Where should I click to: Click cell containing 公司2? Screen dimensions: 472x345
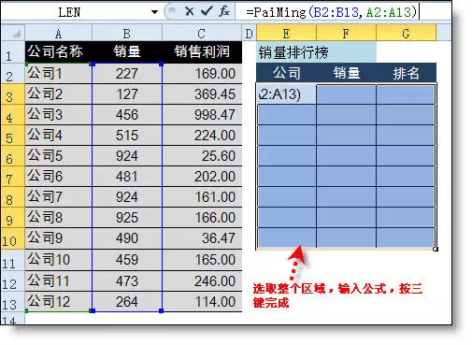point(58,93)
